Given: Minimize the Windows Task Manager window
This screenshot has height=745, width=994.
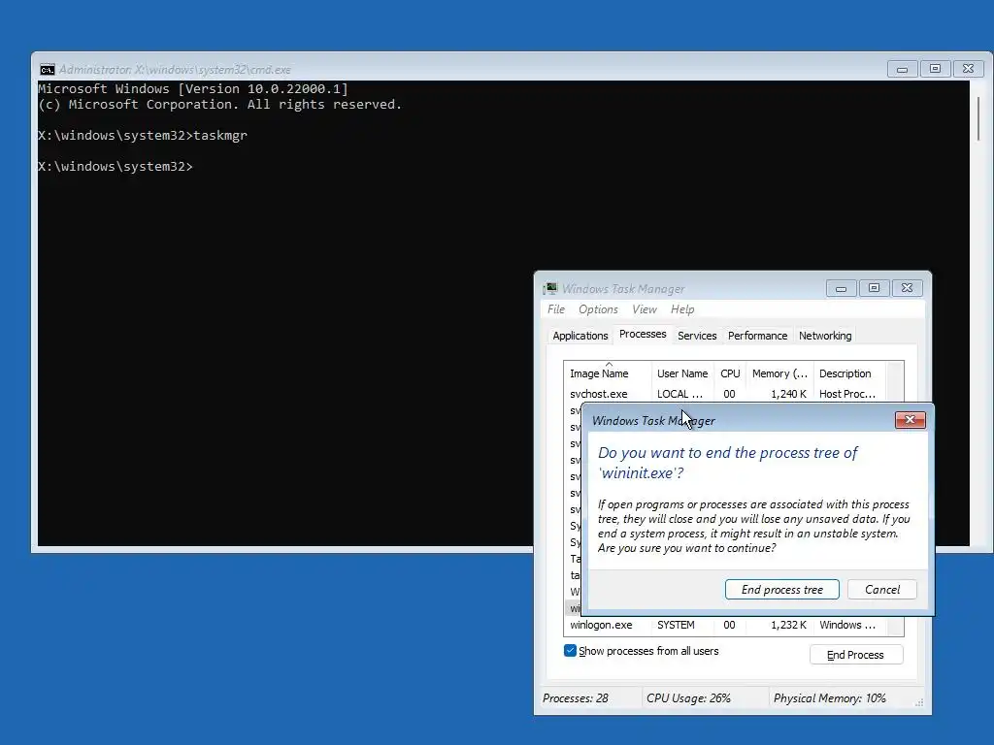Looking at the screenshot, I should [x=841, y=289].
